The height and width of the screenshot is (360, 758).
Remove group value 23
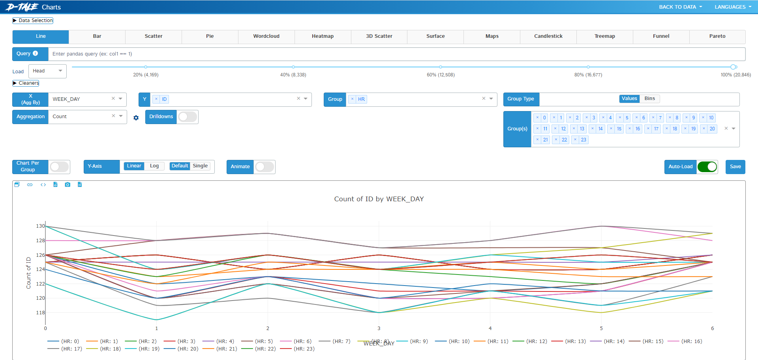[575, 140]
